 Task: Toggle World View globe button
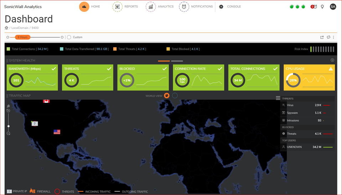167,96
